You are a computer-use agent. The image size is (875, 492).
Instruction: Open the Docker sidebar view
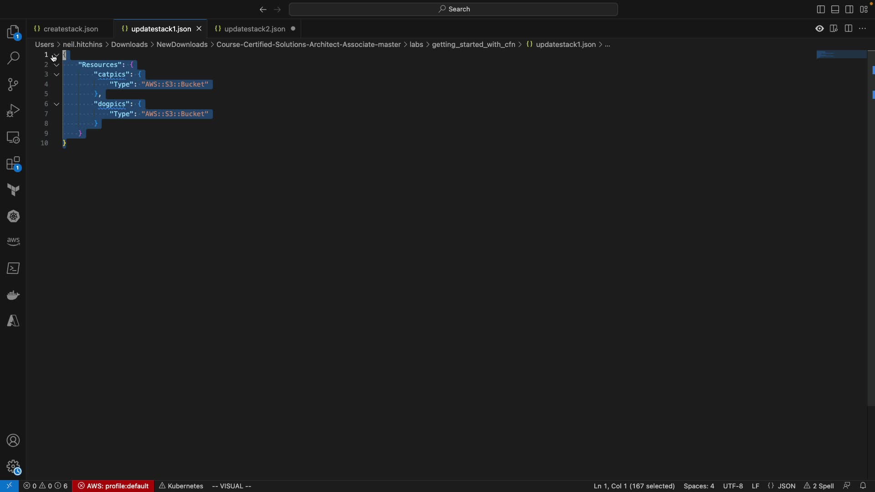(14, 296)
